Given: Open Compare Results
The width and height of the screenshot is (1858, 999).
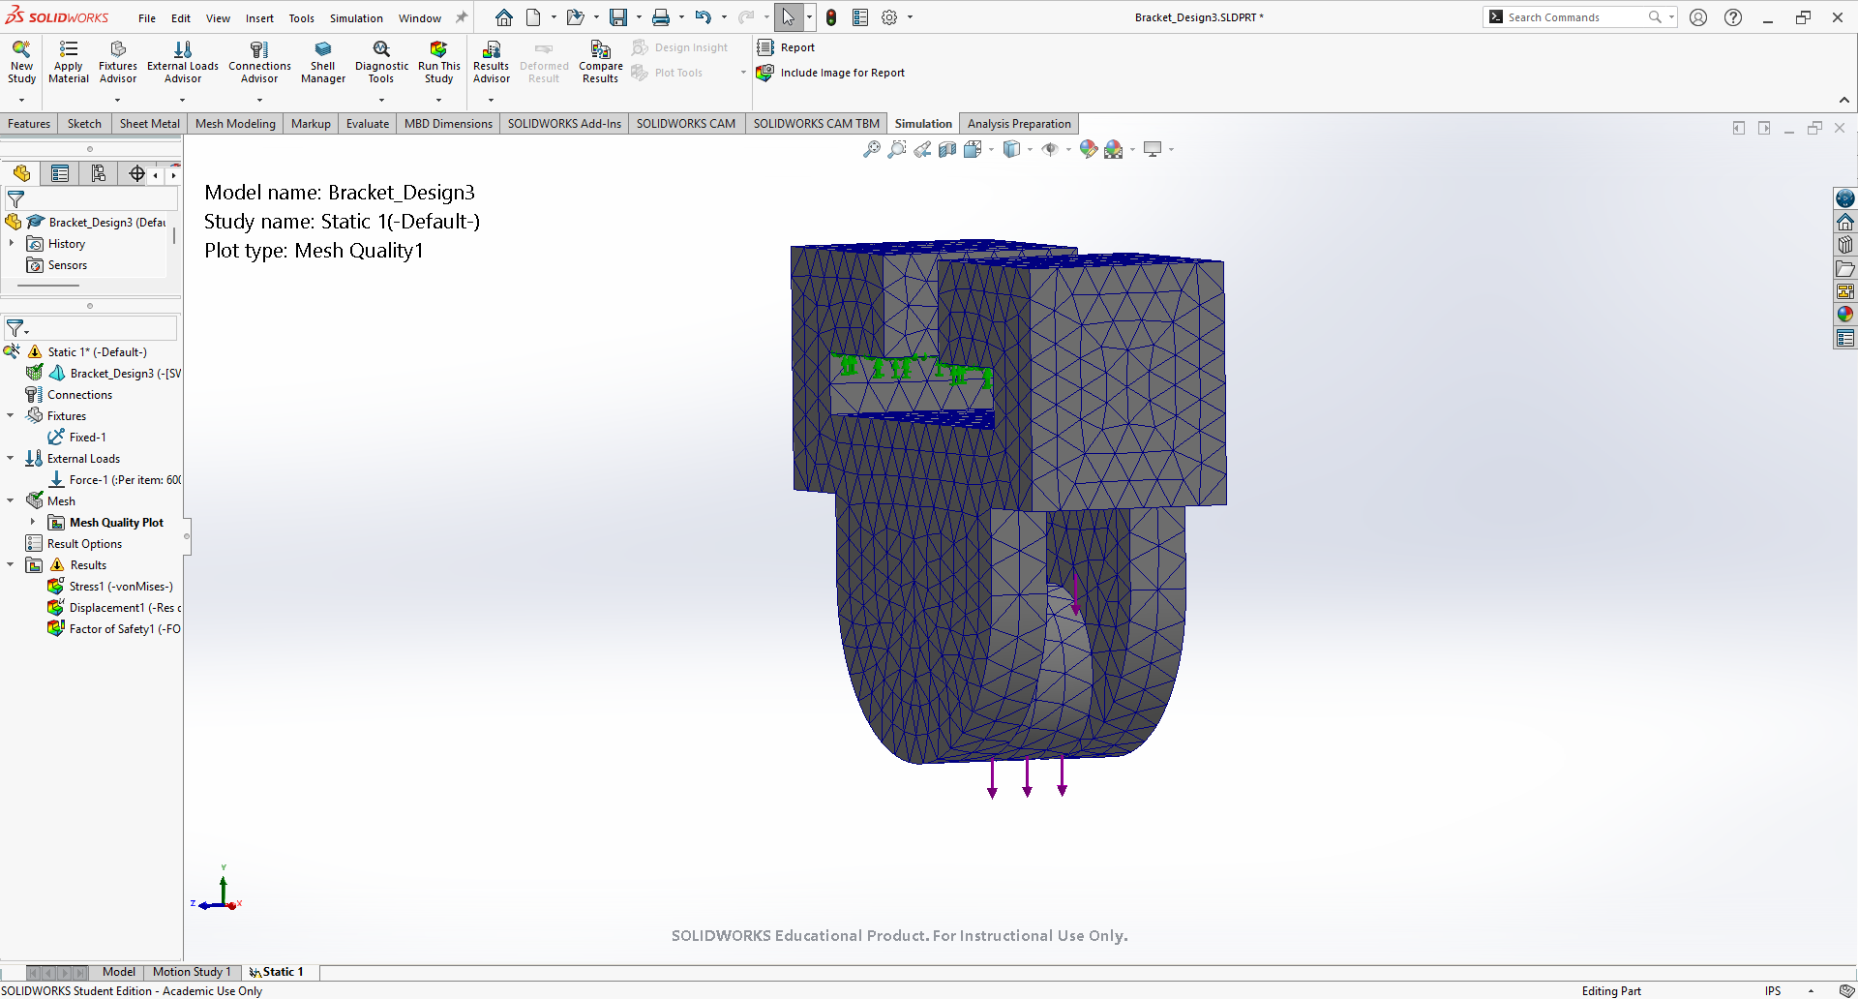Looking at the screenshot, I should [600, 62].
